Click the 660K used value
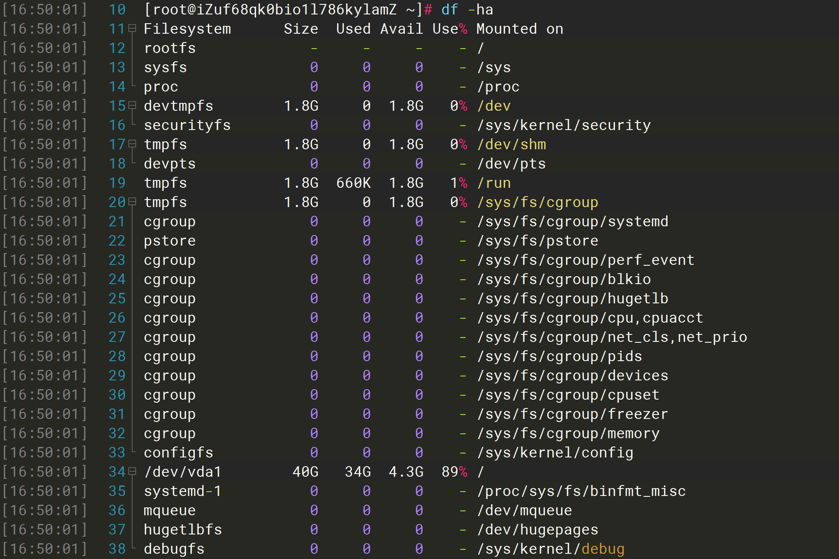 coord(353,183)
